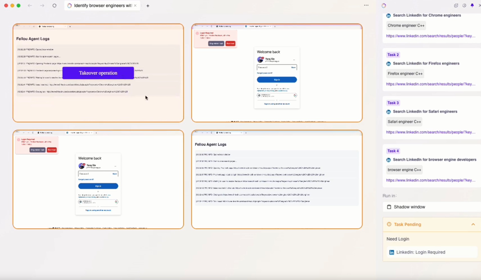This screenshot has width=481, height=280.
Task: Open the Safari engineers LinkedIn search URL
Action: pyautogui.click(x=431, y=132)
